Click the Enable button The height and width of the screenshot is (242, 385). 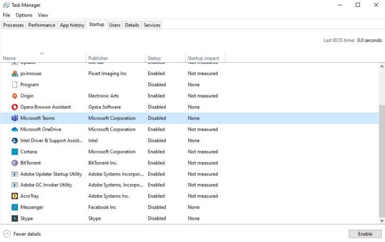(x=365, y=234)
